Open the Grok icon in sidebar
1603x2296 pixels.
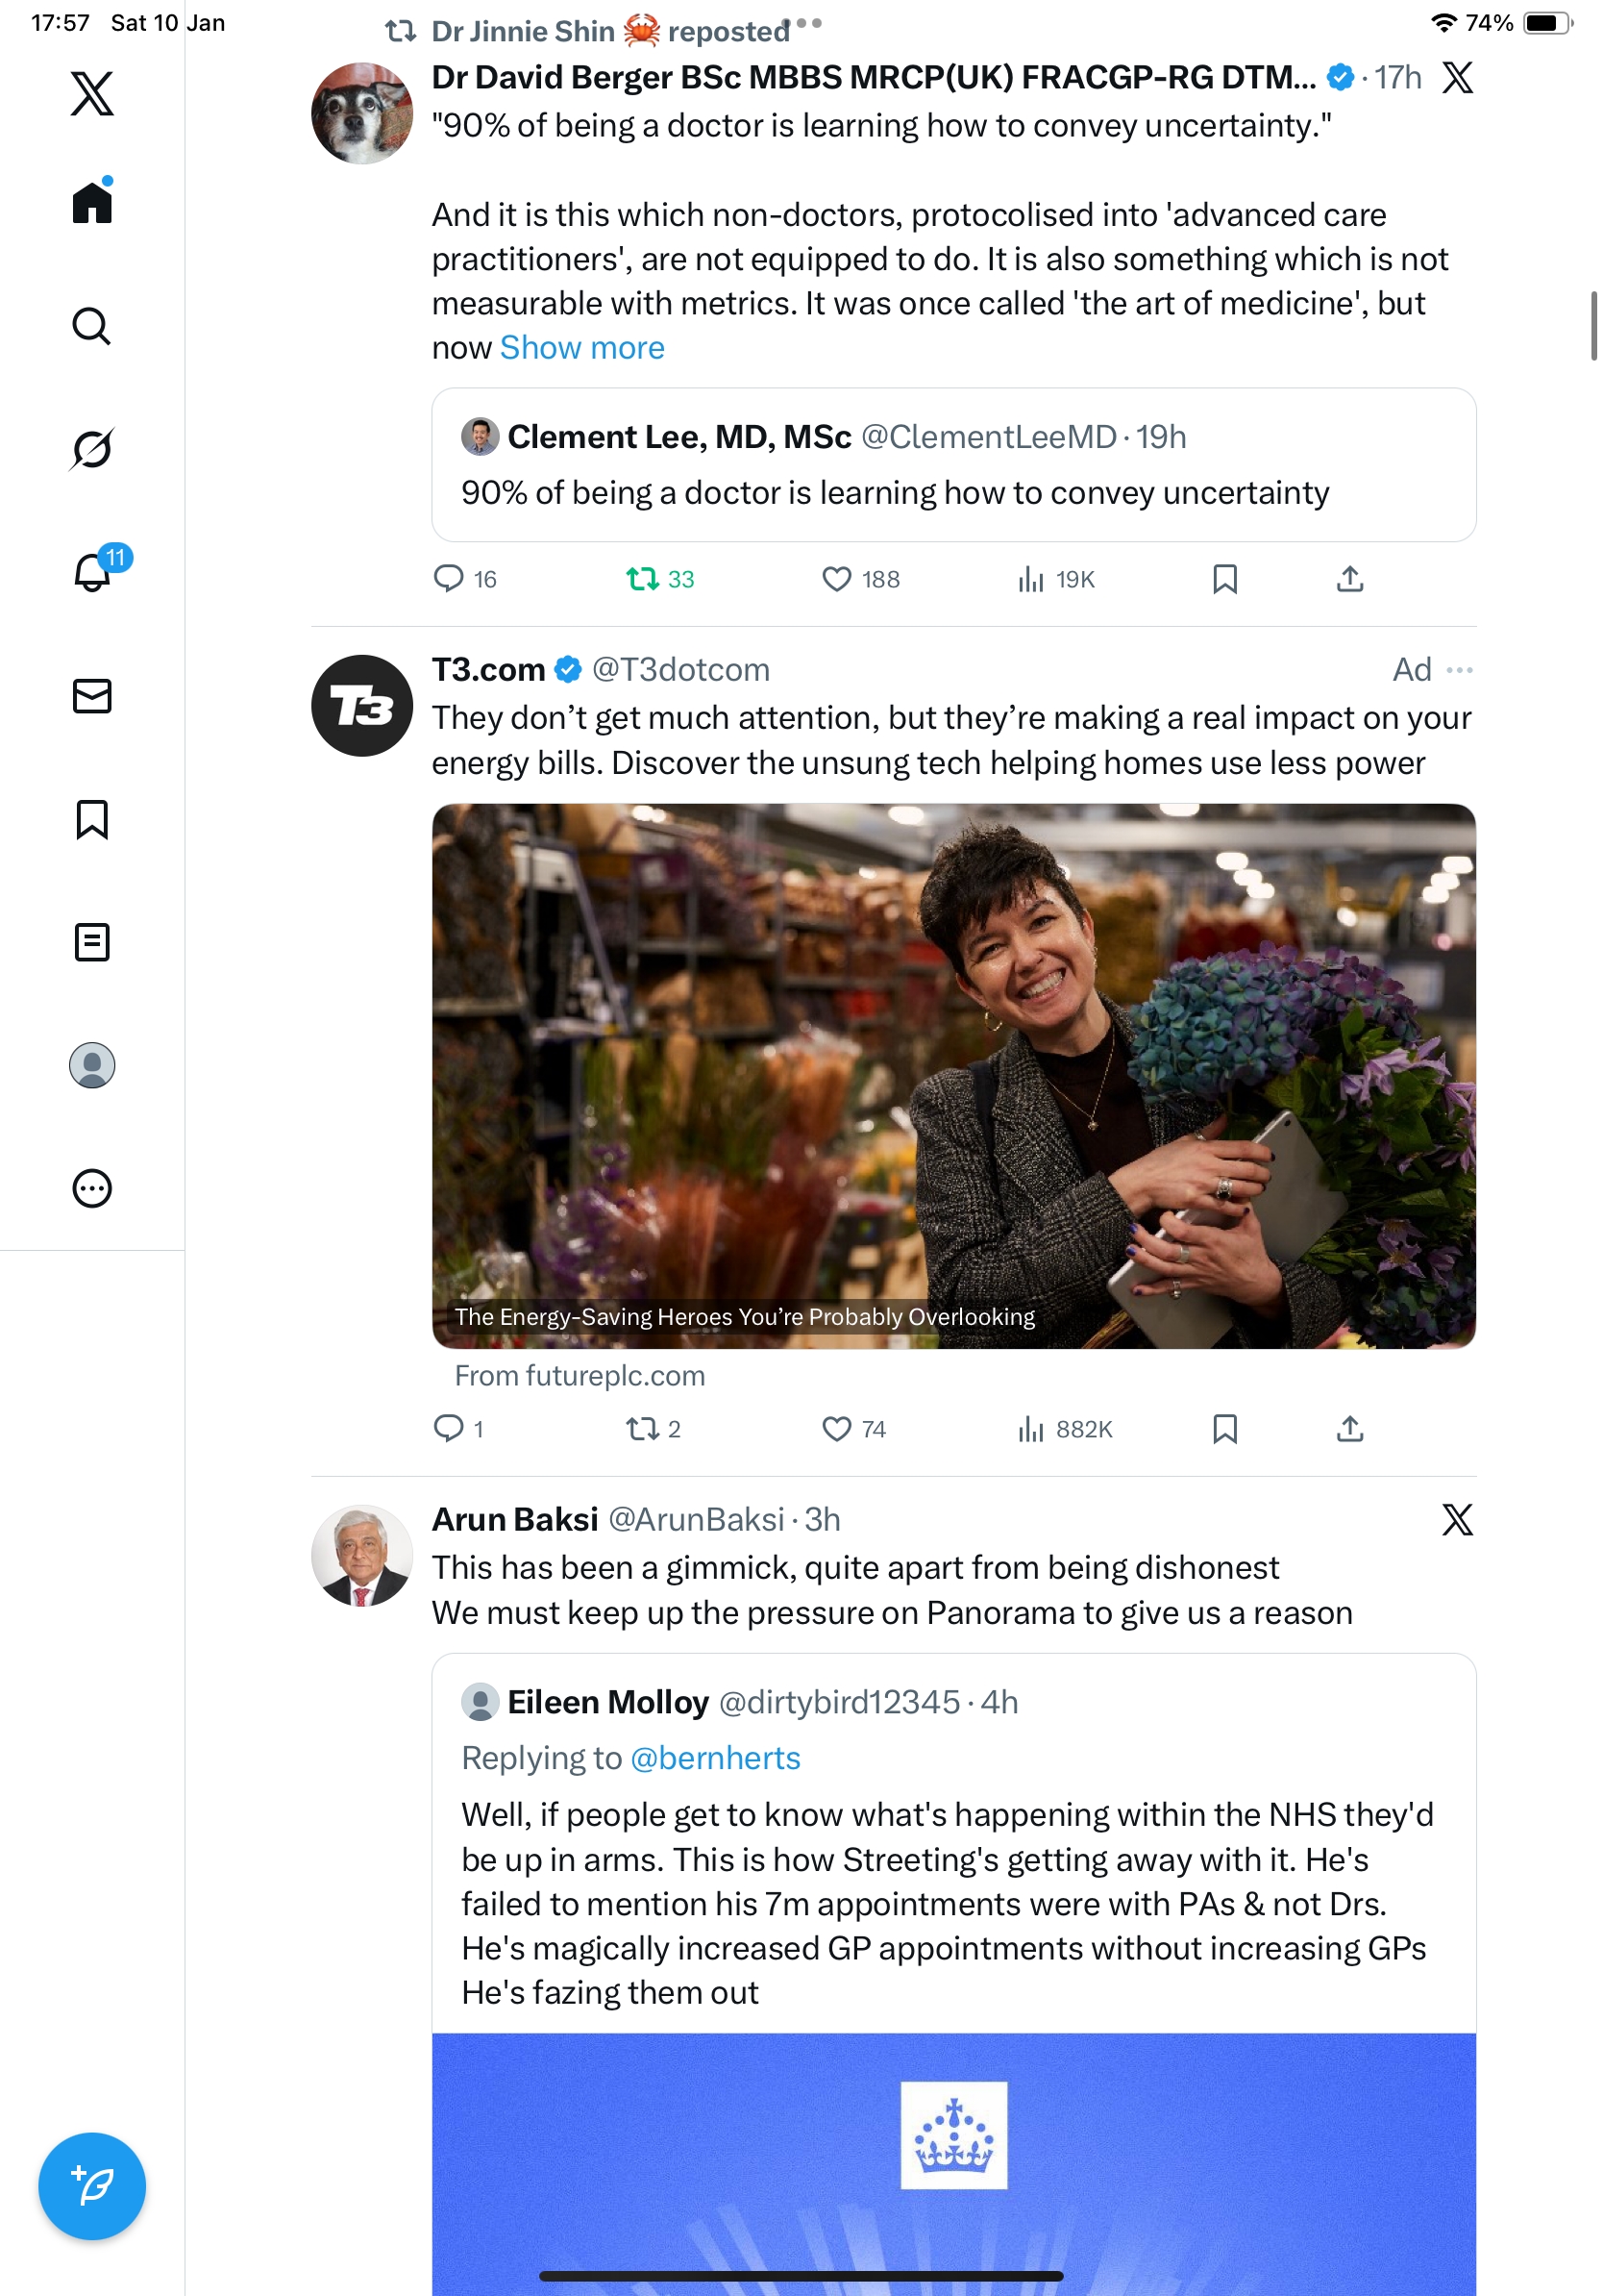pos(92,449)
